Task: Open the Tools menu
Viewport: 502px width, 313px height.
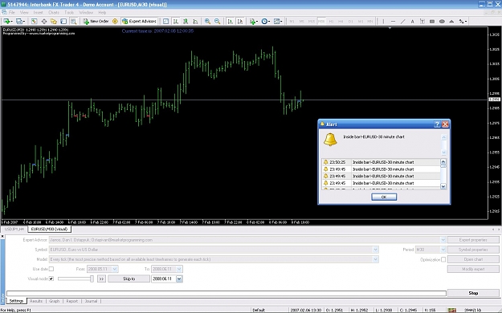Action: click(x=69, y=13)
